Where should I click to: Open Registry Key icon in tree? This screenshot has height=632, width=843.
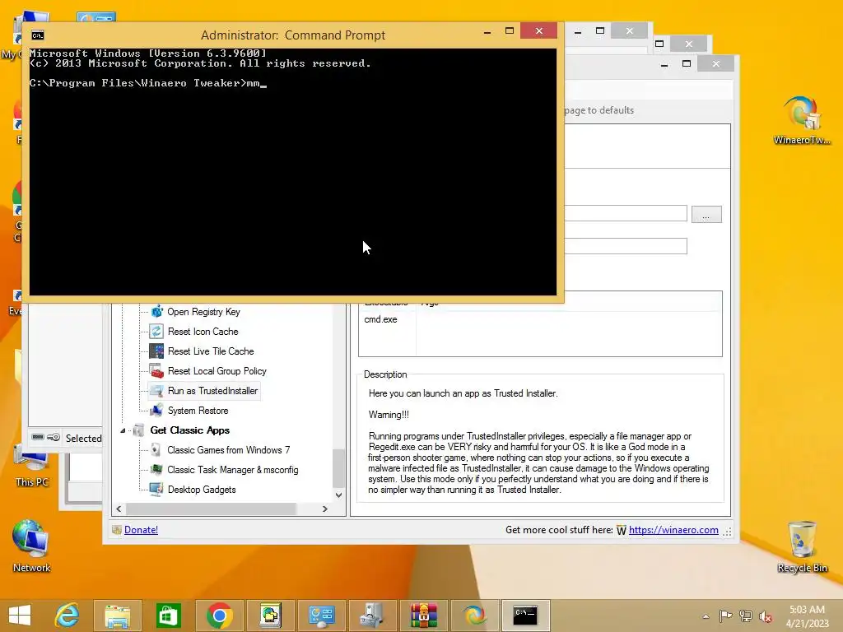[x=156, y=312]
